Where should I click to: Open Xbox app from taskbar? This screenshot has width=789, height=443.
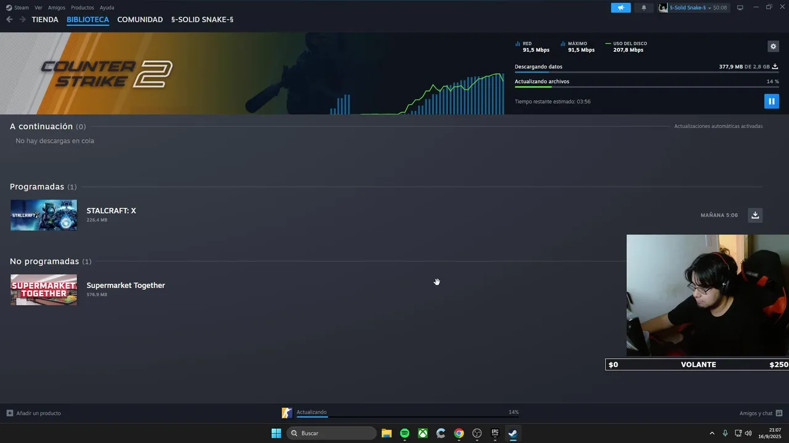tap(423, 433)
